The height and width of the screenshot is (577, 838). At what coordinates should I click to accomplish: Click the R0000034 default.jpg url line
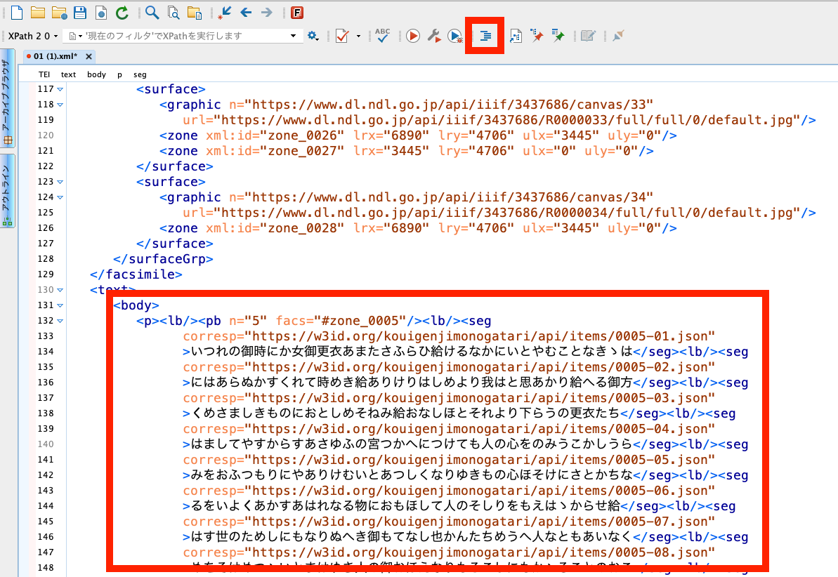[x=499, y=213]
